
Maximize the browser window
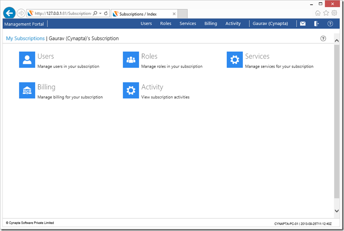(321, 4)
